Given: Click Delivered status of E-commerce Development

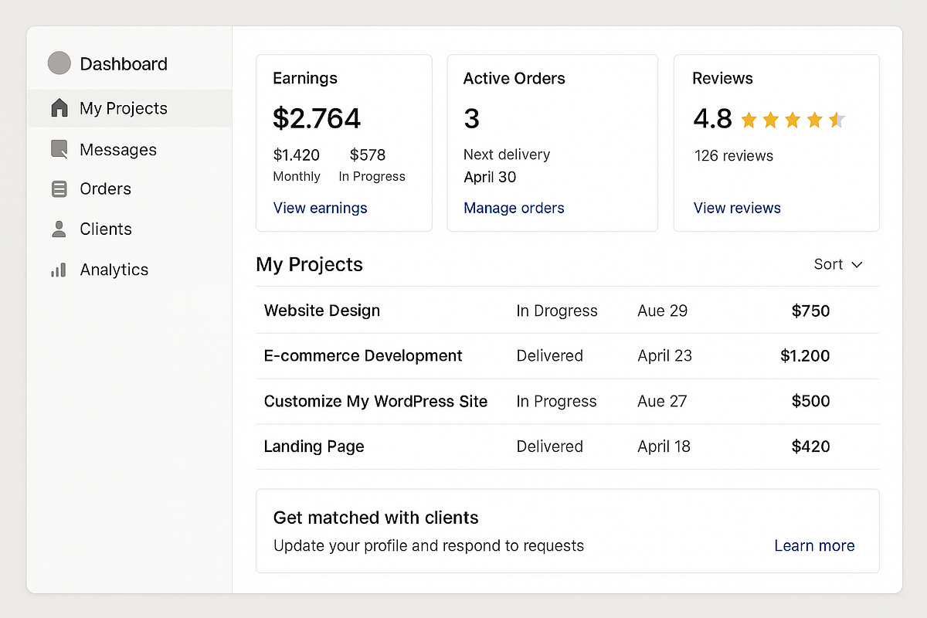Looking at the screenshot, I should coord(550,356).
